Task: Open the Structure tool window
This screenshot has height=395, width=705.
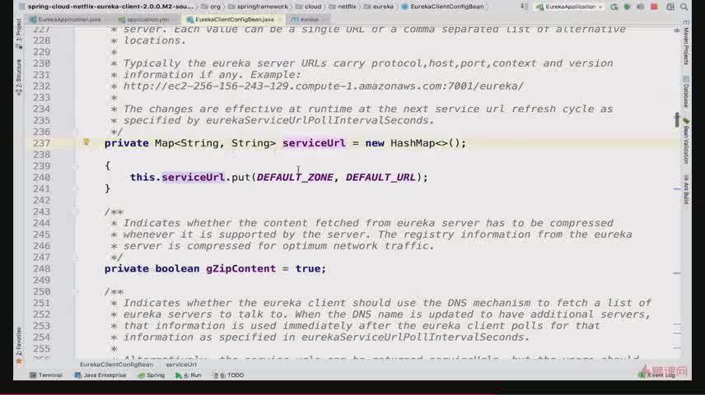Action: click(18, 77)
